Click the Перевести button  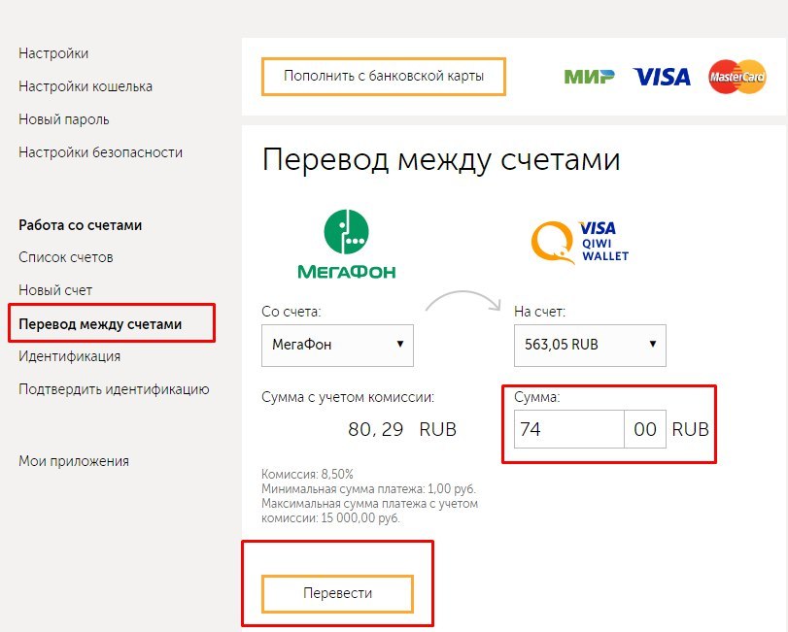337,594
